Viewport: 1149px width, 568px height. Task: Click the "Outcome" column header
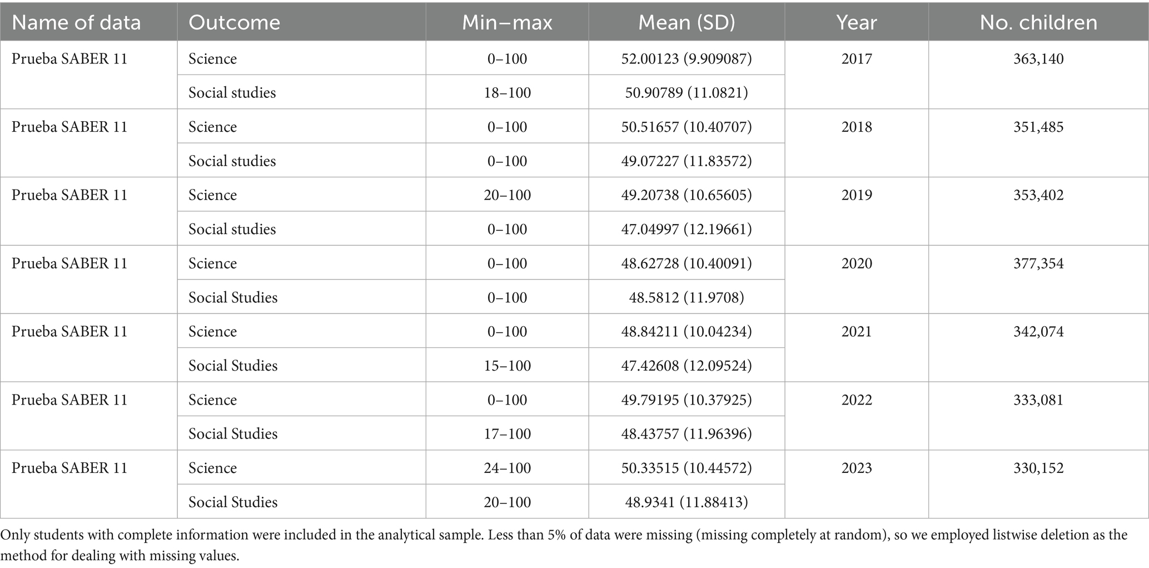pos(234,23)
